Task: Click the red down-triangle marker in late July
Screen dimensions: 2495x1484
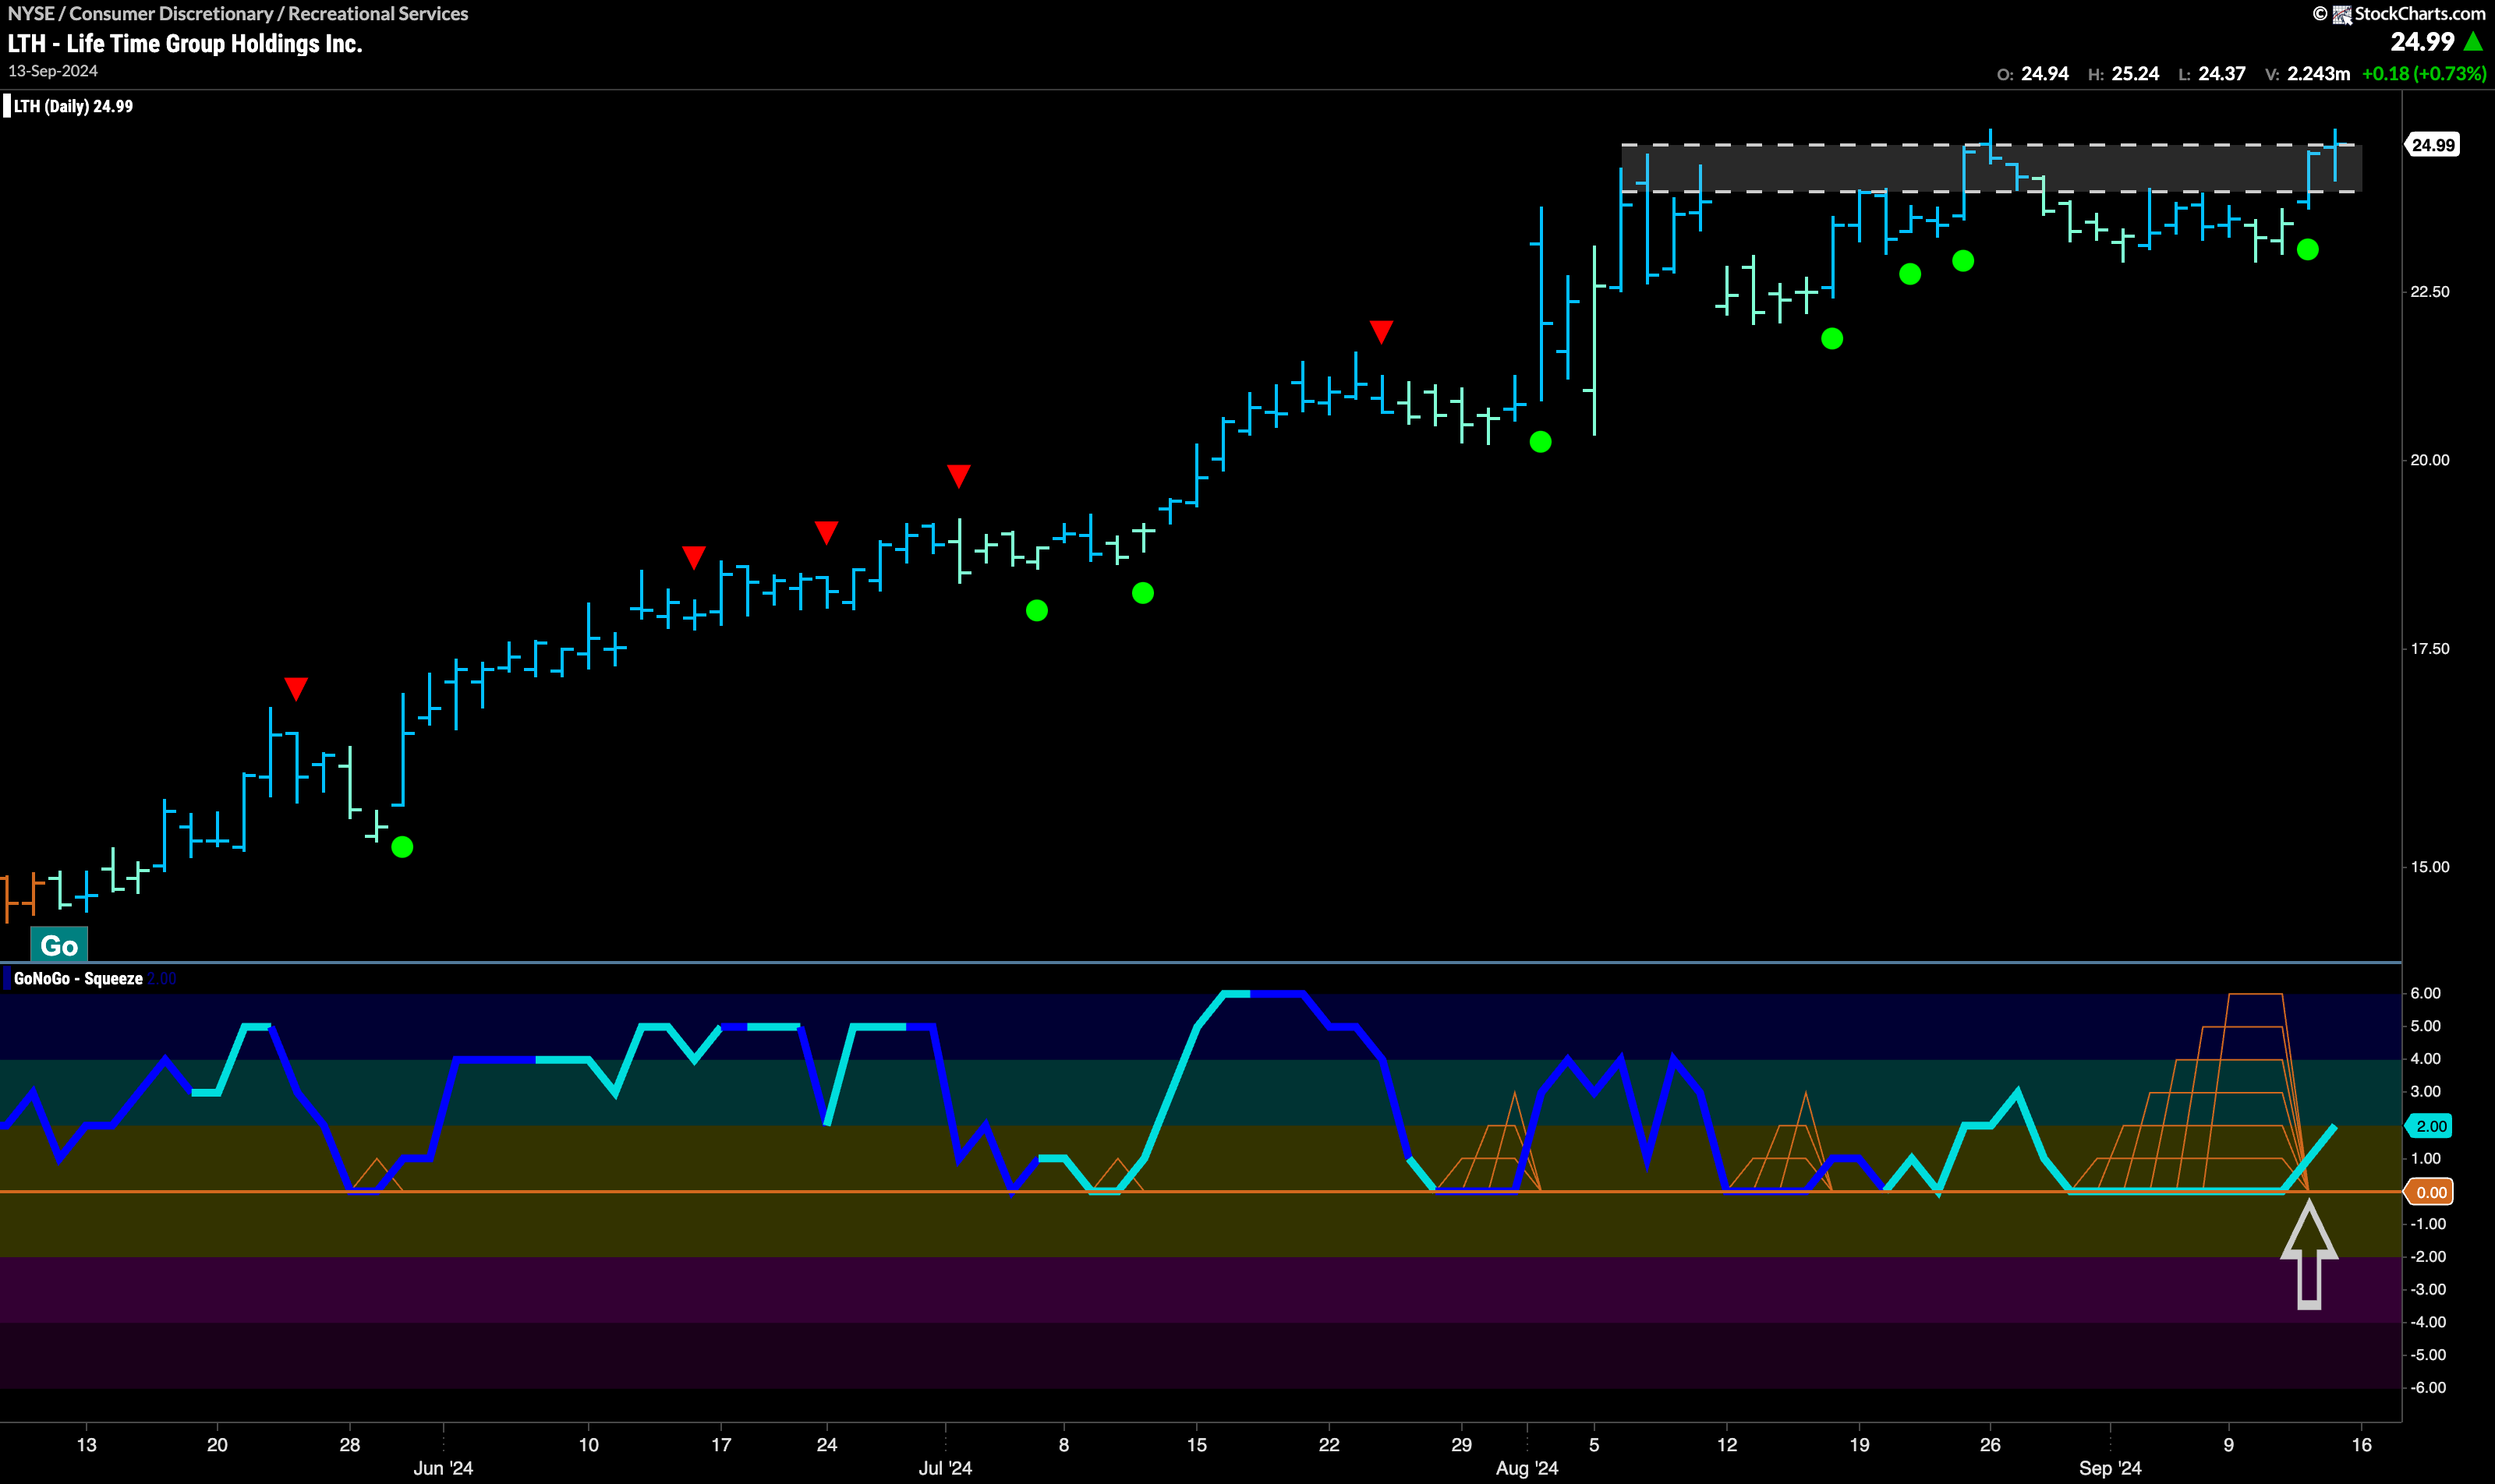Action: [x=1382, y=331]
